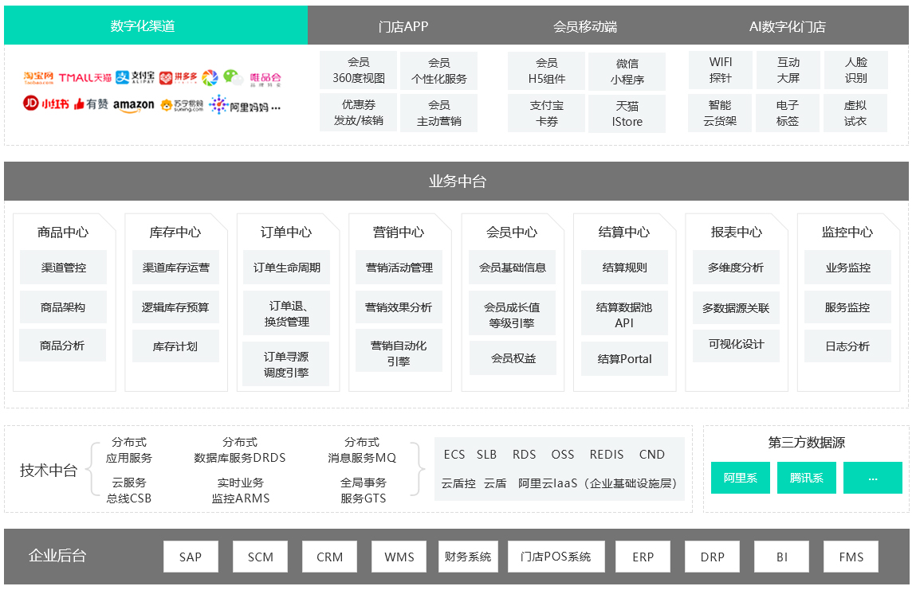Image resolution: width=916 pixels, height=594 pixels.
Task: Click the 人脸识别 box
Action: coord(856,70)
